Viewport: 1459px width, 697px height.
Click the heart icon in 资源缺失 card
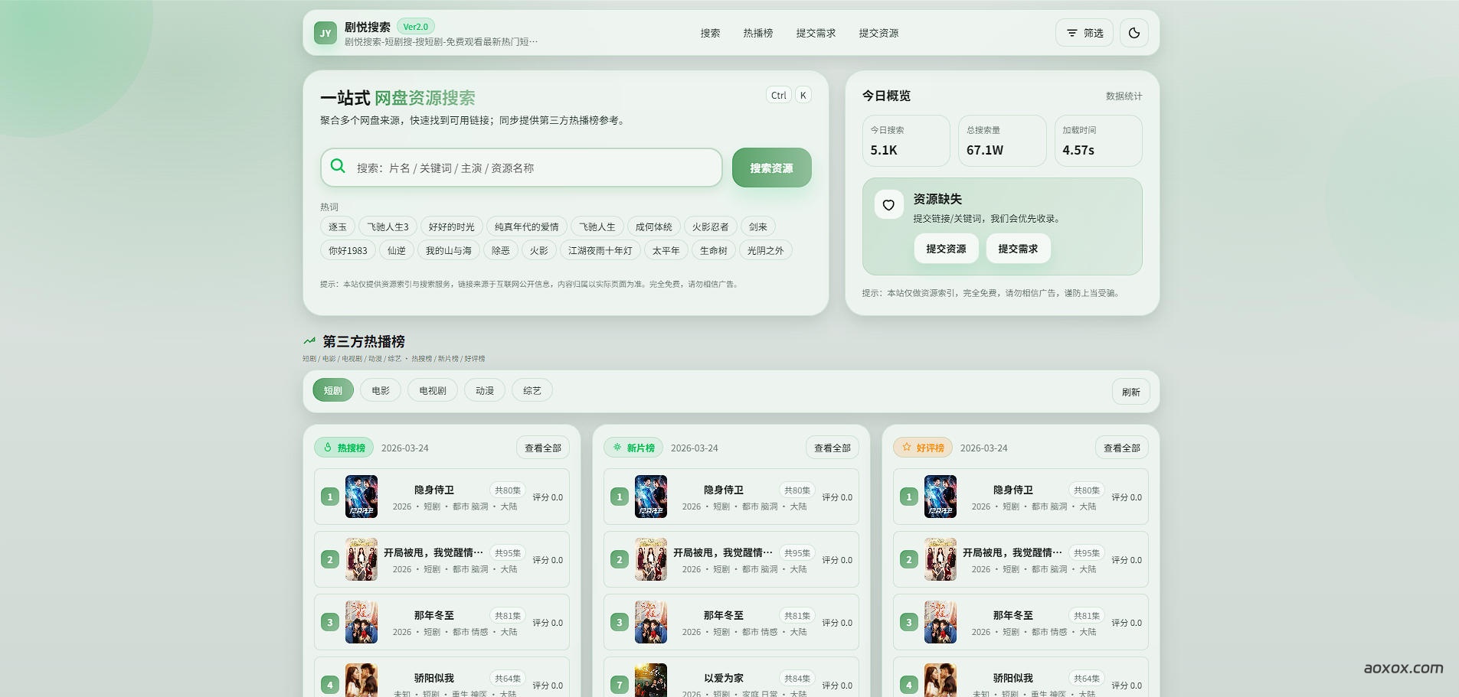click(x=888, y=204)
